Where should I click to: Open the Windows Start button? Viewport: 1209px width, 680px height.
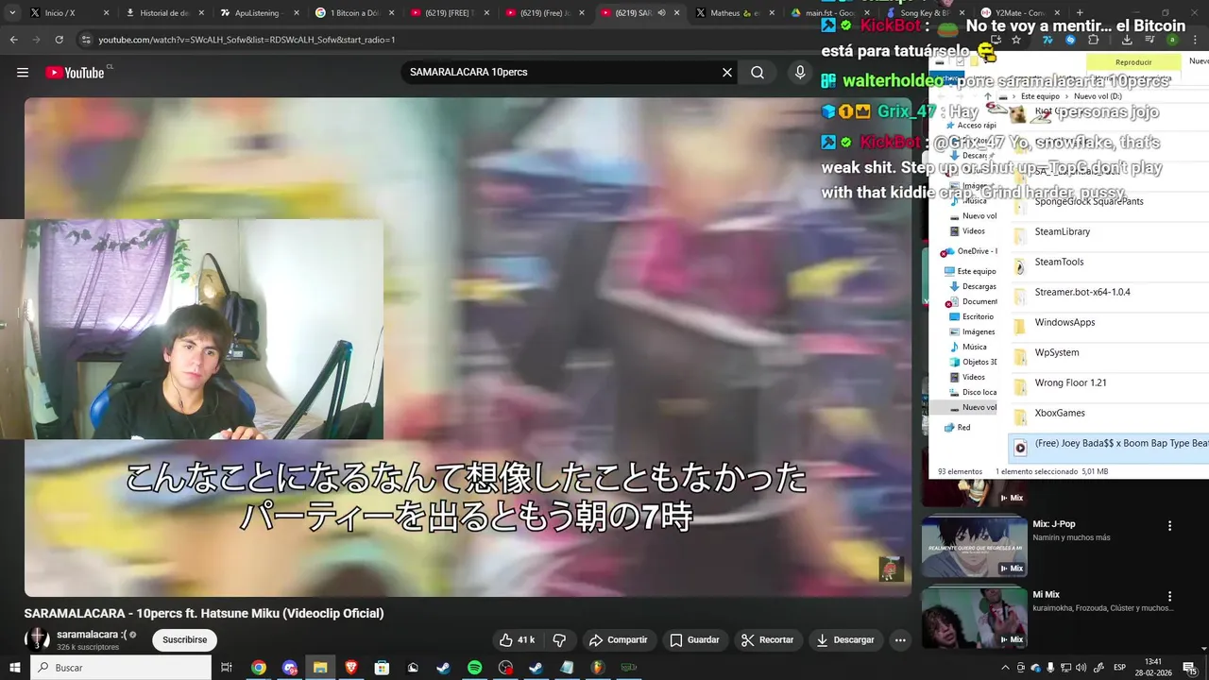click(x=14, y=668)
